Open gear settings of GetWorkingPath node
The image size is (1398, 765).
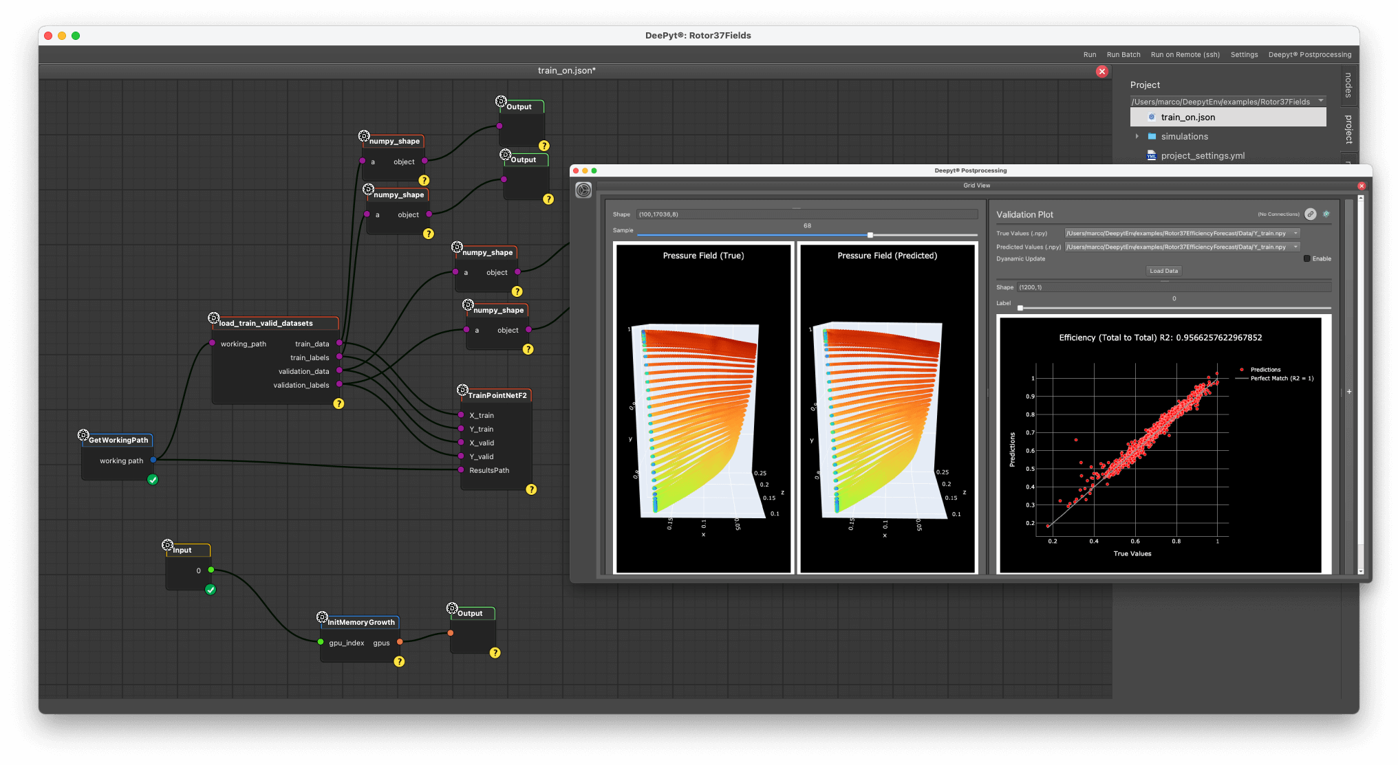(x=83, y=435)
